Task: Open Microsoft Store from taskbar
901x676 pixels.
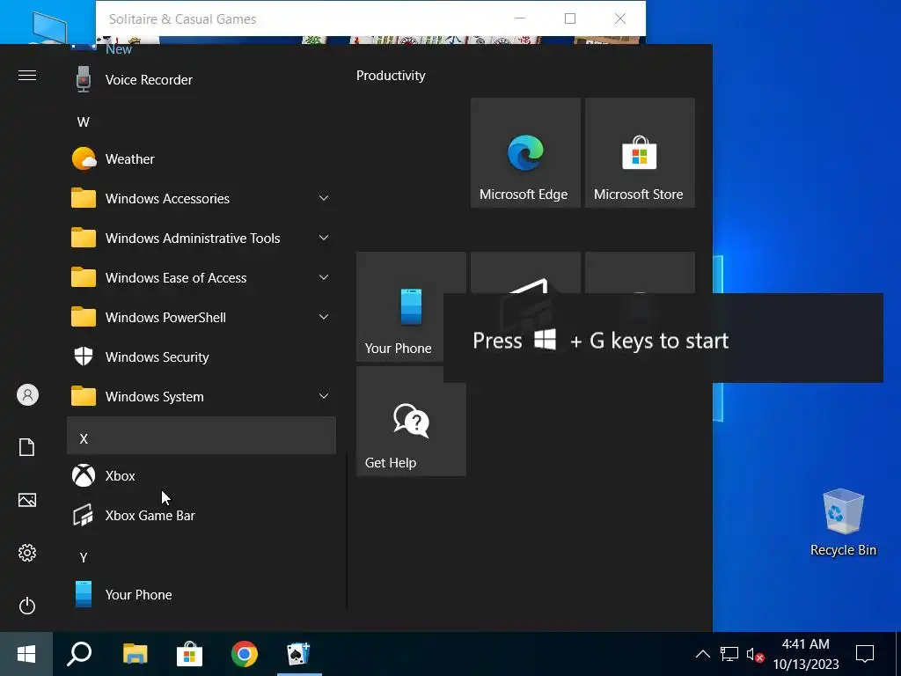Action: click(x=190, y=654)
